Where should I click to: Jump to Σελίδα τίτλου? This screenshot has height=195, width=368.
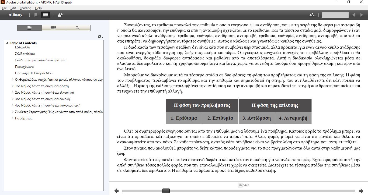coord(25,54)
